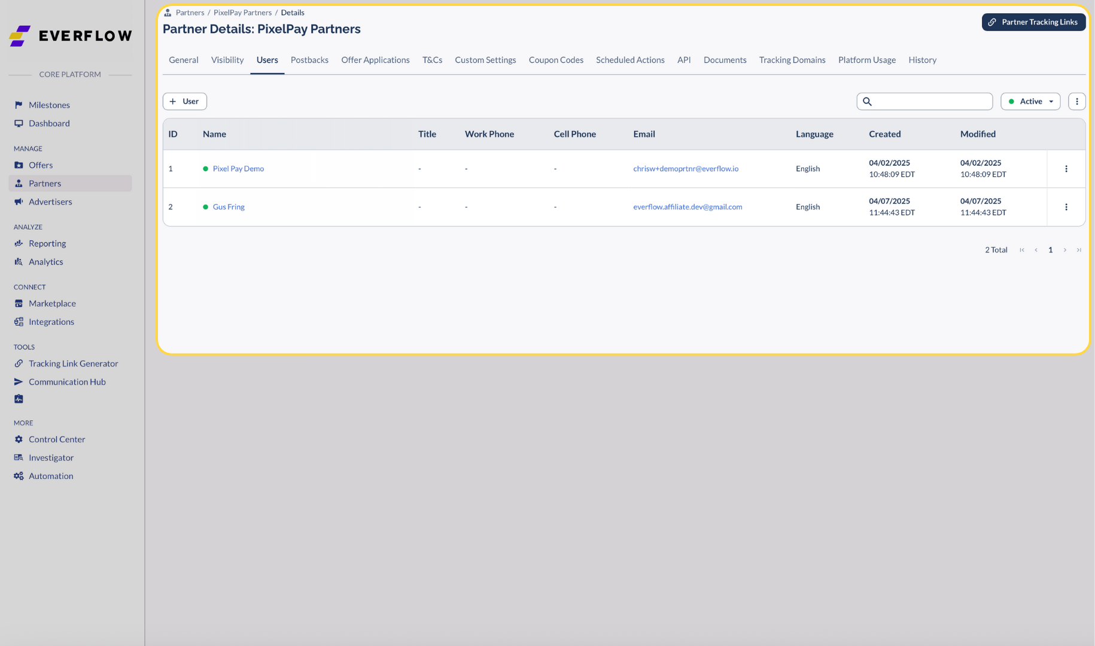Focus the user search input field
The height and width of the screenshot is (646, 1095).
pyautogui.click(x=924, y=102)
